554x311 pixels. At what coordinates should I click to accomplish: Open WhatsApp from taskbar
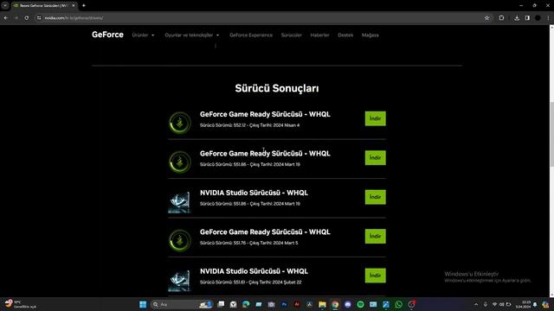(x=398, y=304)
